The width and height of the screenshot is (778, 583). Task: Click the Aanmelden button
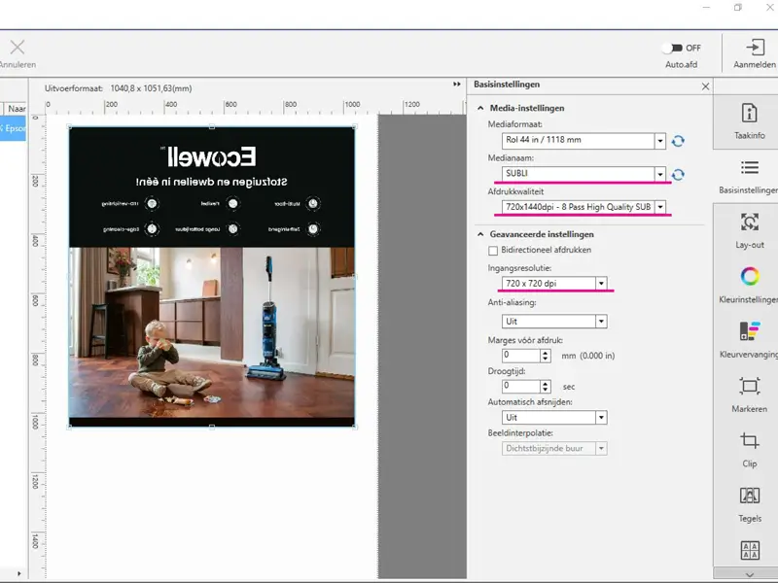755,52
